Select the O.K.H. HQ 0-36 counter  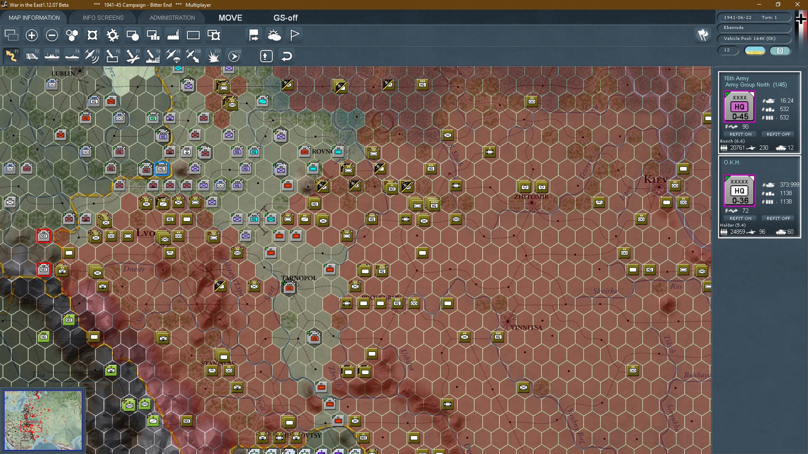click(739, 191)
